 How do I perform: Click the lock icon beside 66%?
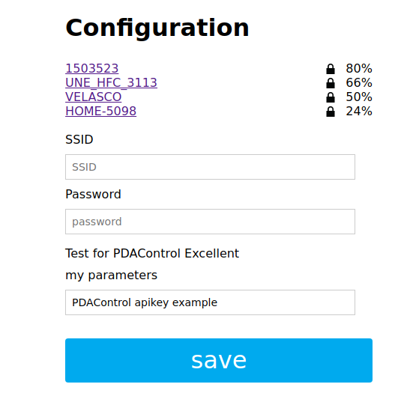tap(331, 83)
